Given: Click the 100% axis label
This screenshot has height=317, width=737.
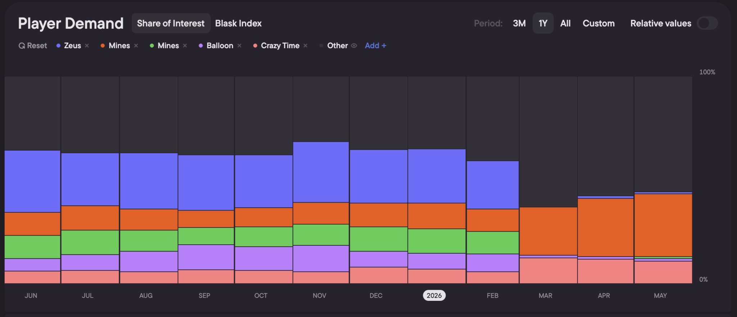Looking at the screenshot, I should tap(707, 72).
